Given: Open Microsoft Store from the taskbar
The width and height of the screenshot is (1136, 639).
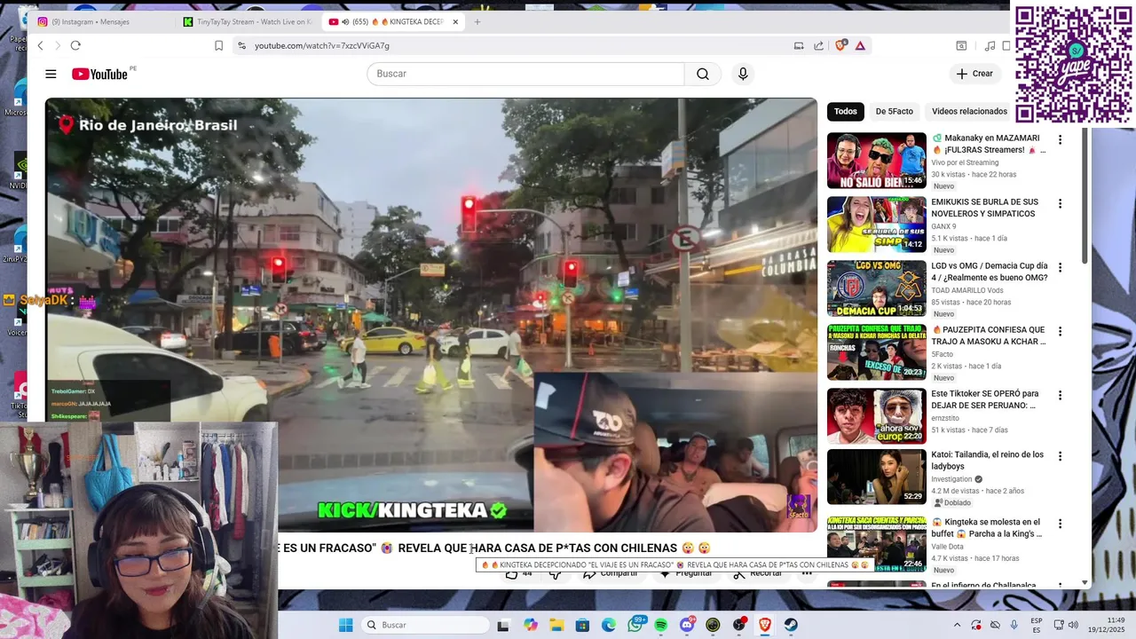Looking at the screenshot, I should click(x=583, y=625).
